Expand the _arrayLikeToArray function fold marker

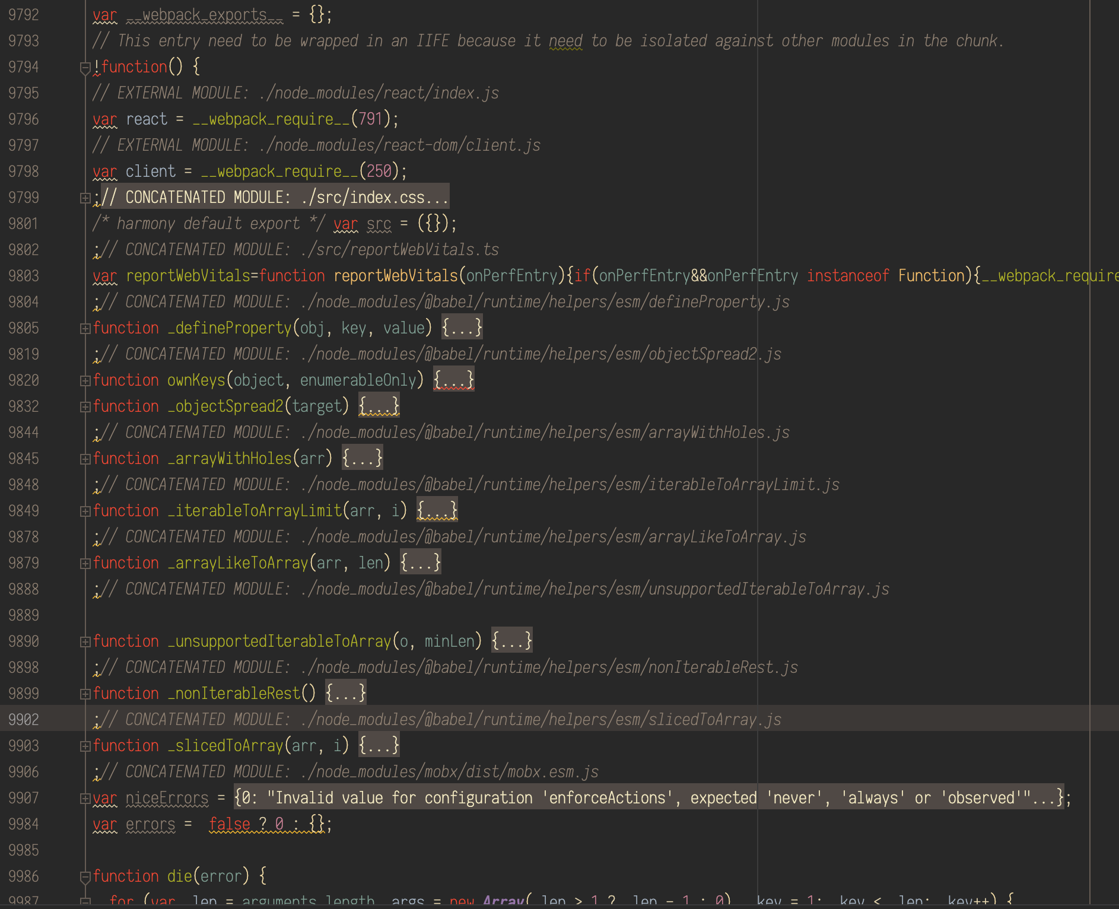85,564
